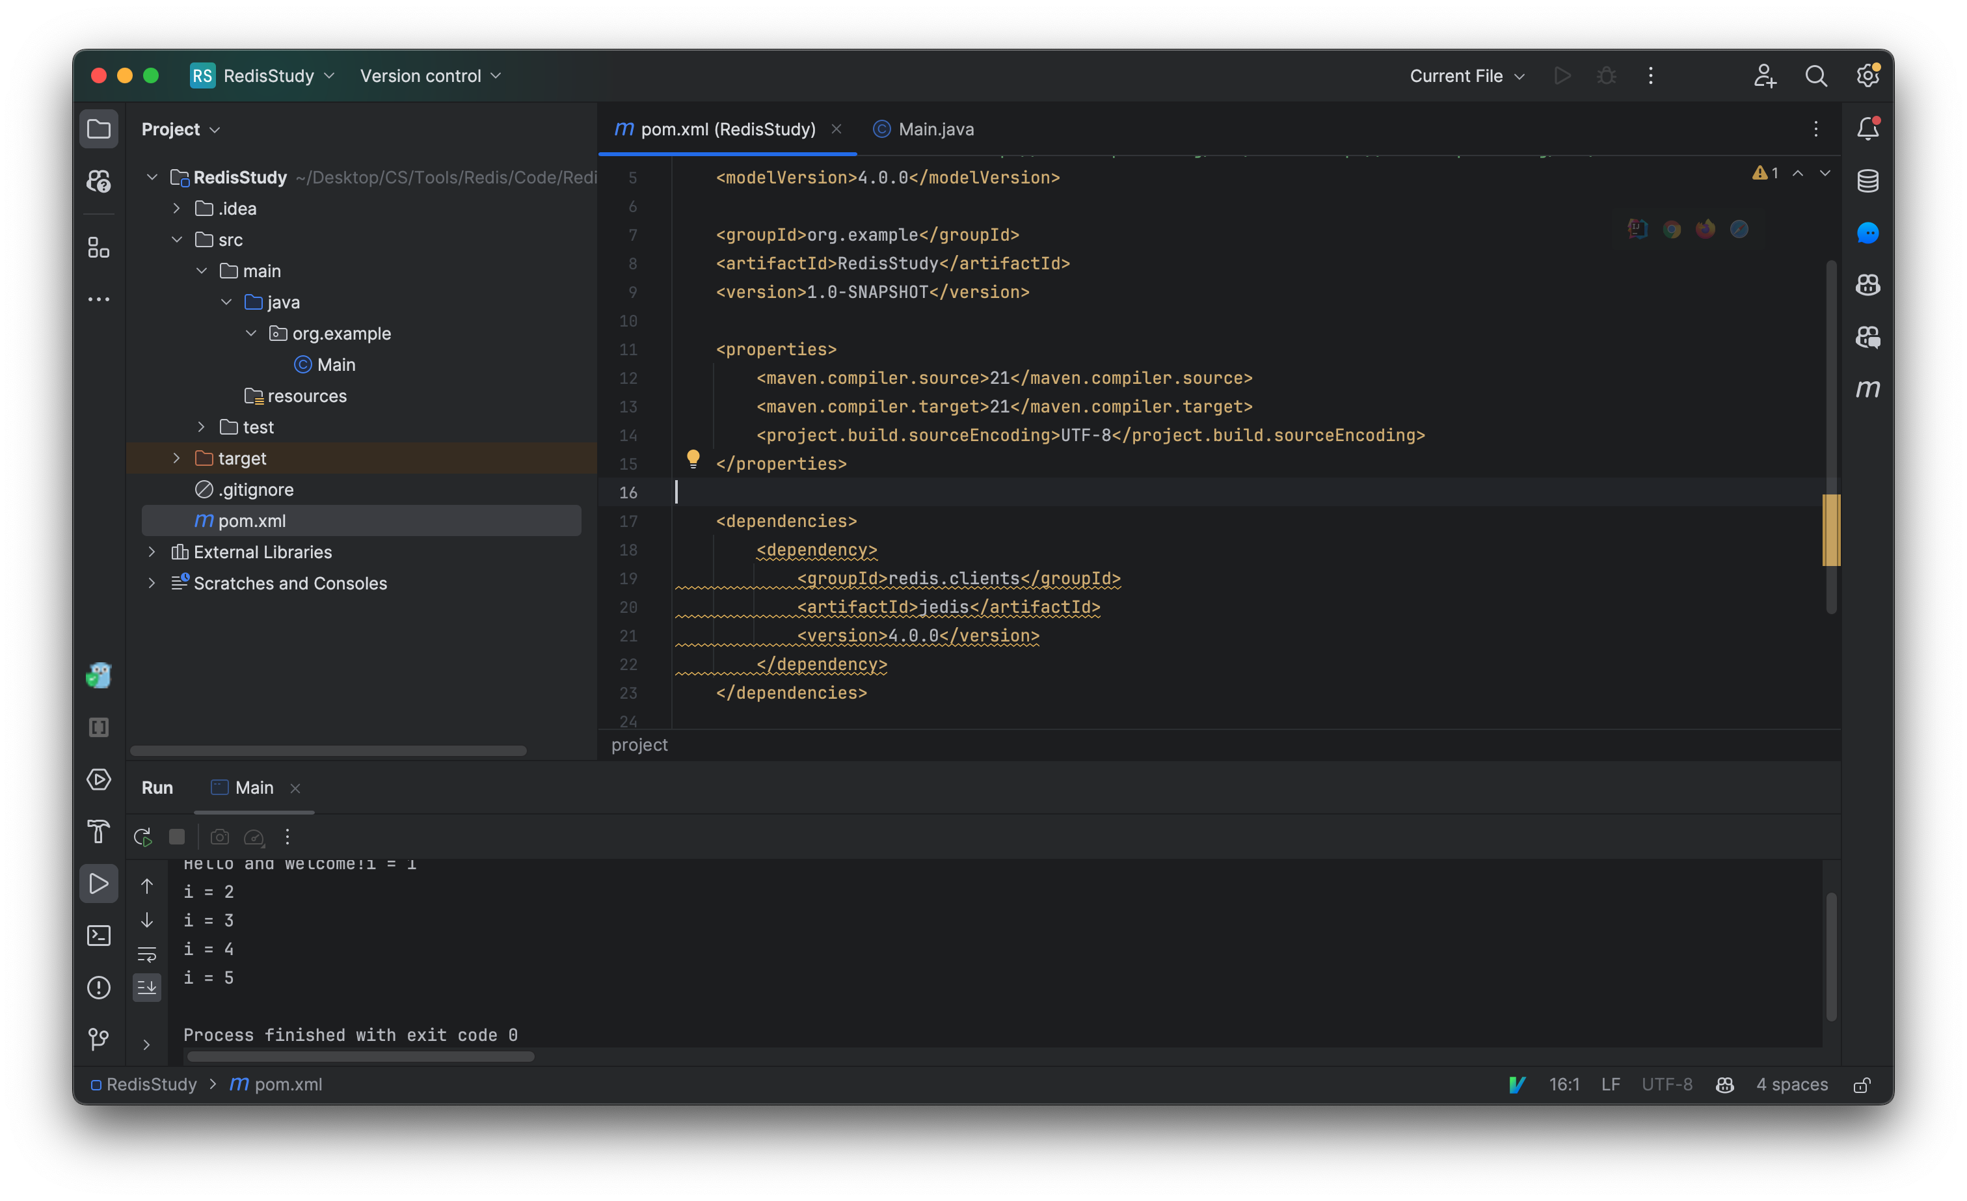Toggle soft-wrap in the Run console

147,954
